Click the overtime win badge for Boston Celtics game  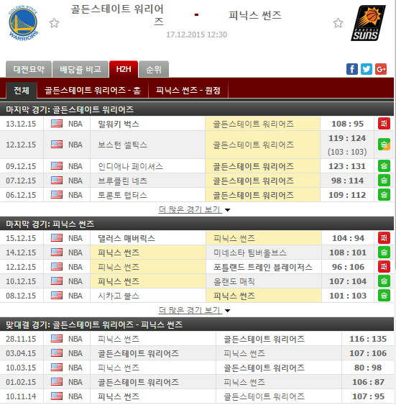[384, 145]
